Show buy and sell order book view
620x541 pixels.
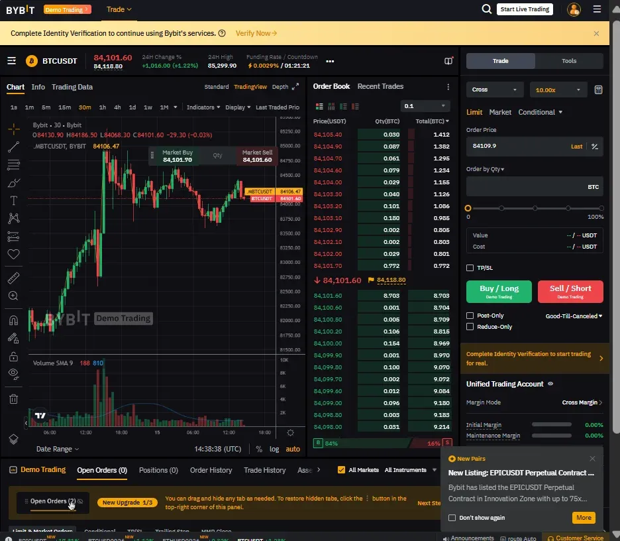pyautogui.click(x=319, y=107)
